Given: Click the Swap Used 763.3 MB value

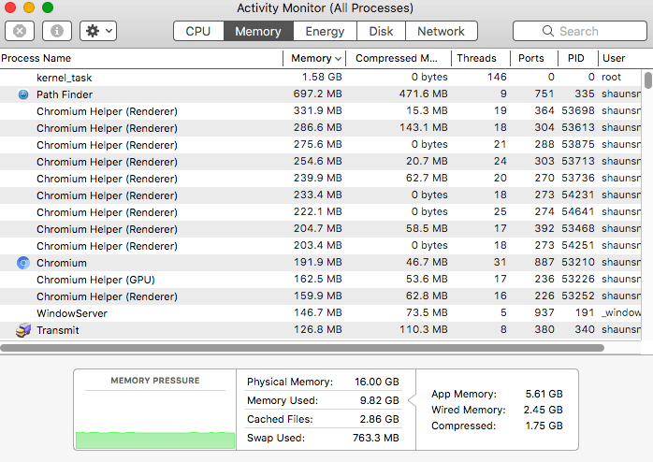Looking at the screenshot, I should [x=376, y=438].
